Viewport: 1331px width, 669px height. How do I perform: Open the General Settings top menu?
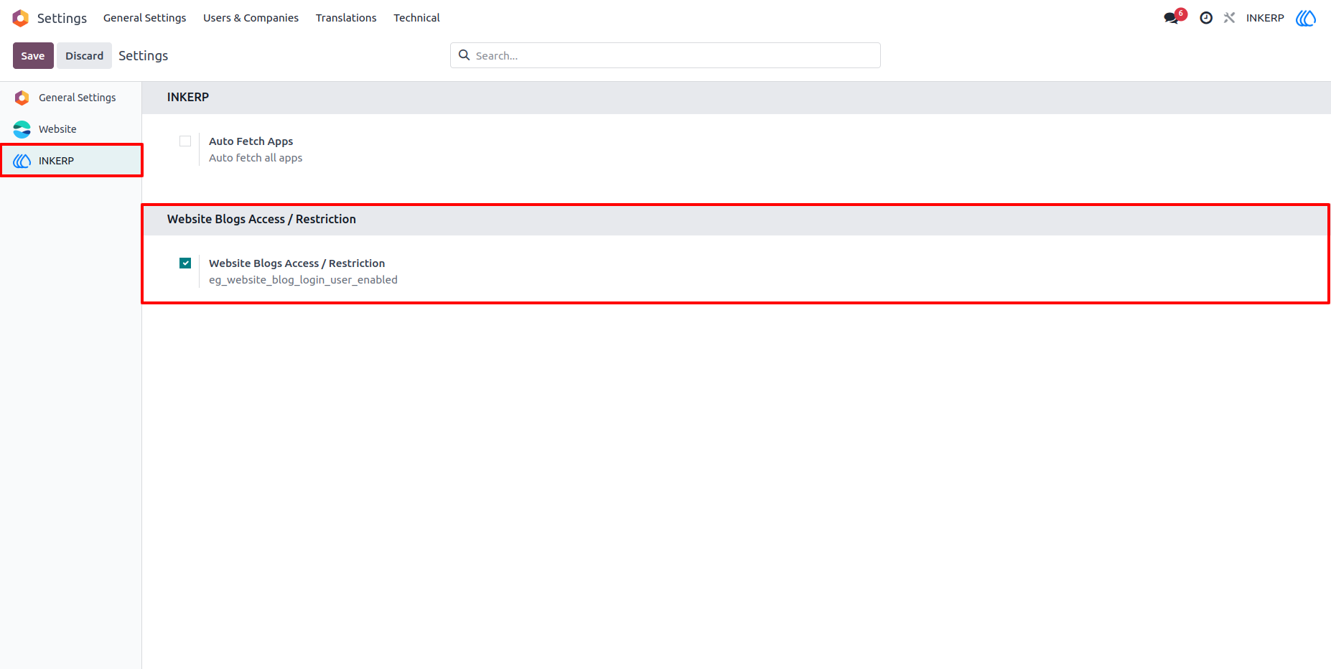(x=144, y=18)
